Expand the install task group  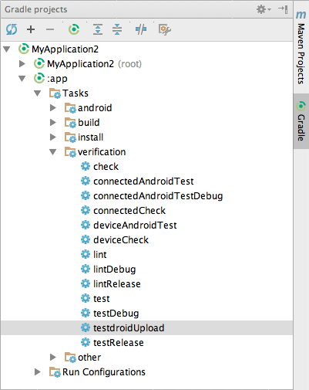tap(53, 137)
